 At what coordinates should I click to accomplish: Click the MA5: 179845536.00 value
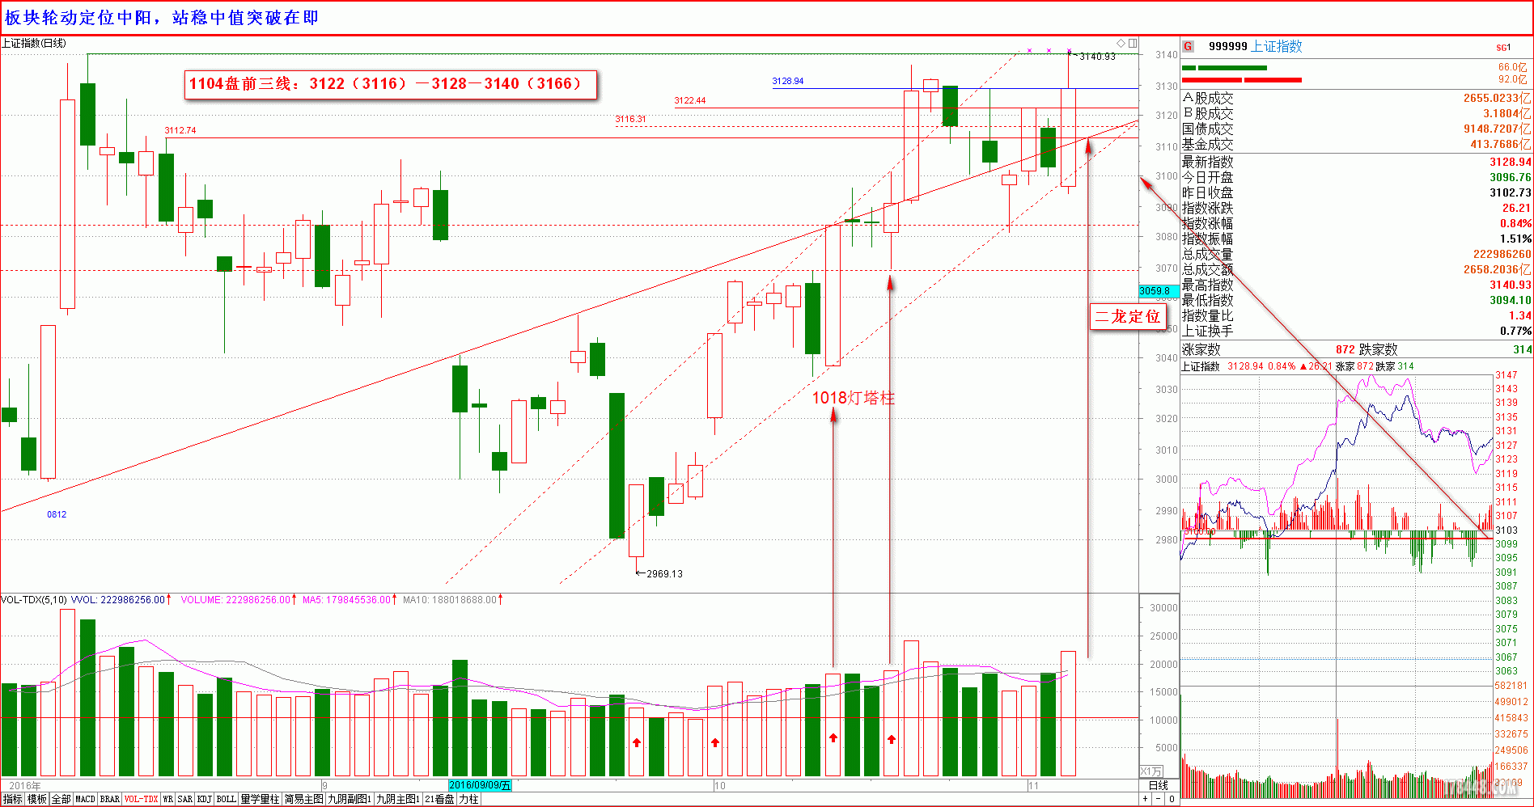pyautogui.click(x=346, y=600)
